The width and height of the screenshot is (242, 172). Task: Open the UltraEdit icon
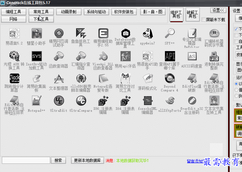tap(59, 101)
